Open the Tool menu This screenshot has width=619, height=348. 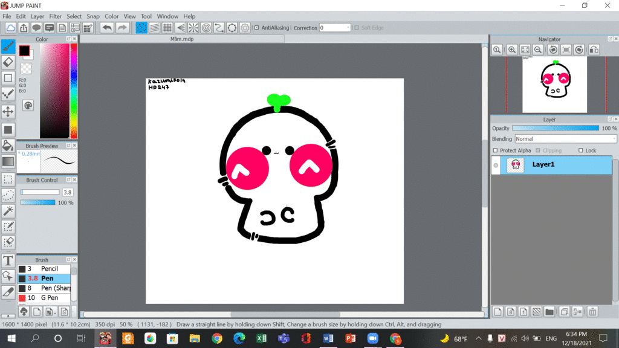click(x=146, y=16)
